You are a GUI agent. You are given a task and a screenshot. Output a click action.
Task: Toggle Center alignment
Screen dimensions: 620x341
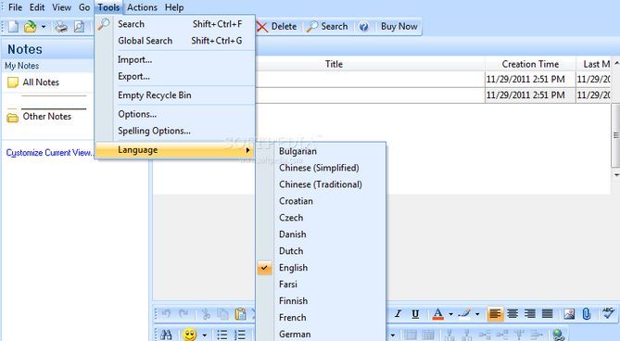click(512, 314)
